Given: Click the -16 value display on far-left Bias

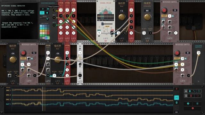Looking at the screenshot, I should 13,53.
